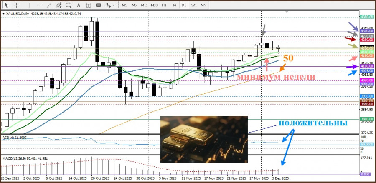The image size is (376, 183).
Task: Click the 4250.00 red price label
Action: coord(366,40)
